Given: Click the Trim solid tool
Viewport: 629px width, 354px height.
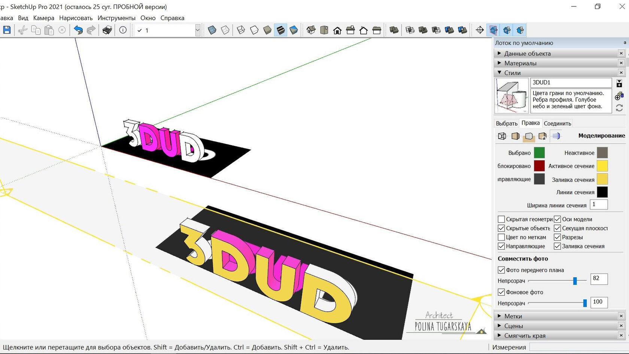Looking at the screenshot, I should pyautogui.click(x=449, y=30).
